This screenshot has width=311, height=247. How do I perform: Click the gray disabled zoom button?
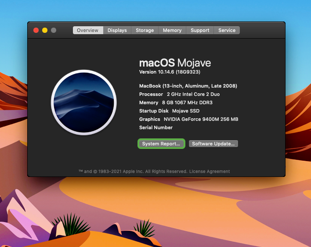[x=54, y=30]
